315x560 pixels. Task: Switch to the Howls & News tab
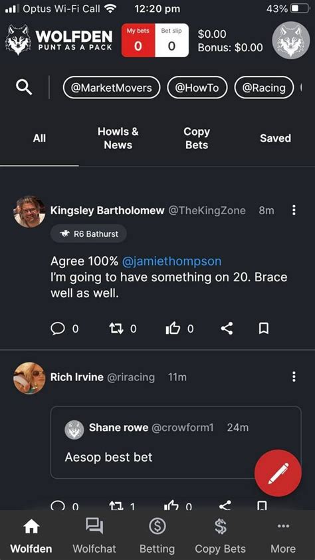pyautogui.click(x=118, y=138)
